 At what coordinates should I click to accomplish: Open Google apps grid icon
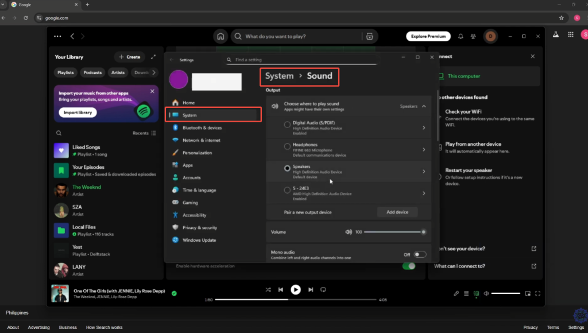point(571,34)
